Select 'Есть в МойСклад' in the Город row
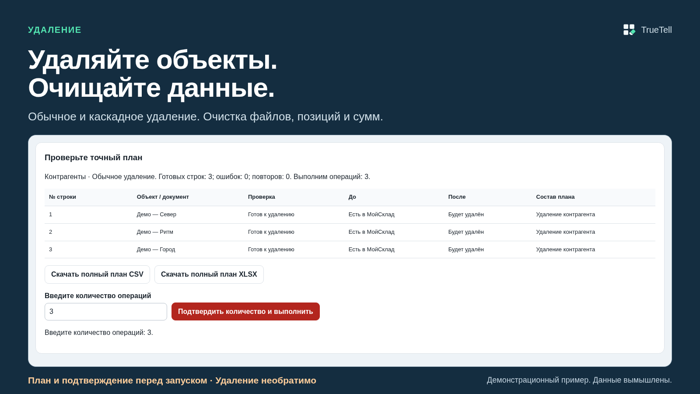The height and width of the screenshot is (394, 700). 371,250
